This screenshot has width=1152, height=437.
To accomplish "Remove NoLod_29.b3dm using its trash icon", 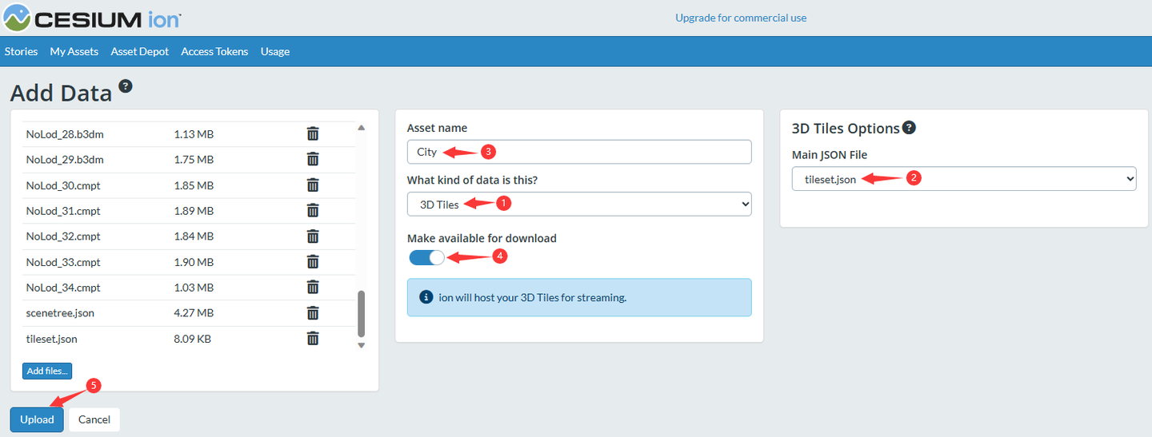I will pyautogui.click(x=313, y=160).
